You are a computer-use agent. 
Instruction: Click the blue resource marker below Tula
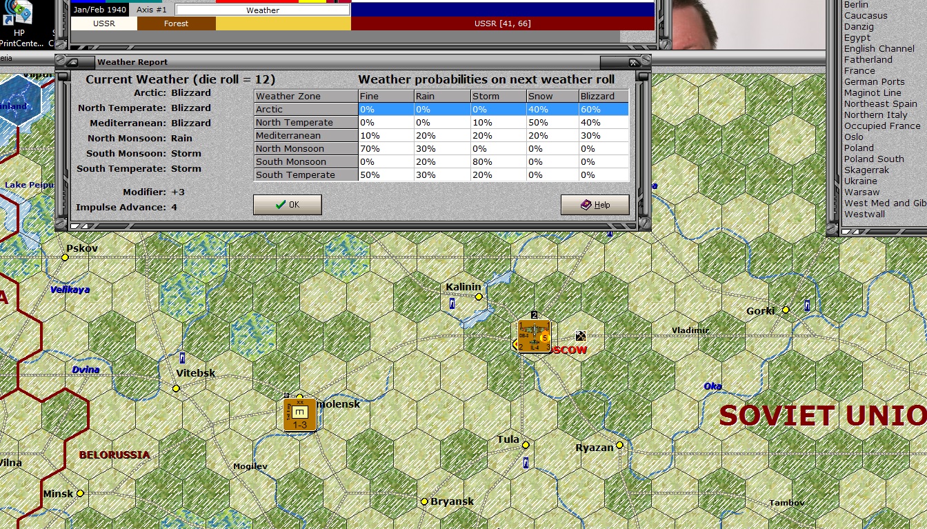(526, 462)
